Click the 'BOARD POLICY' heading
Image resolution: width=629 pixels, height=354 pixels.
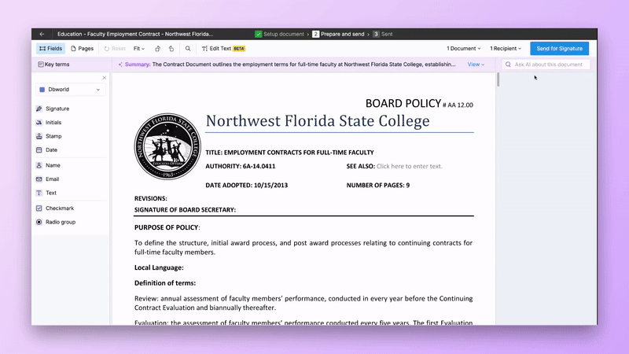click(x=403, y=104)
